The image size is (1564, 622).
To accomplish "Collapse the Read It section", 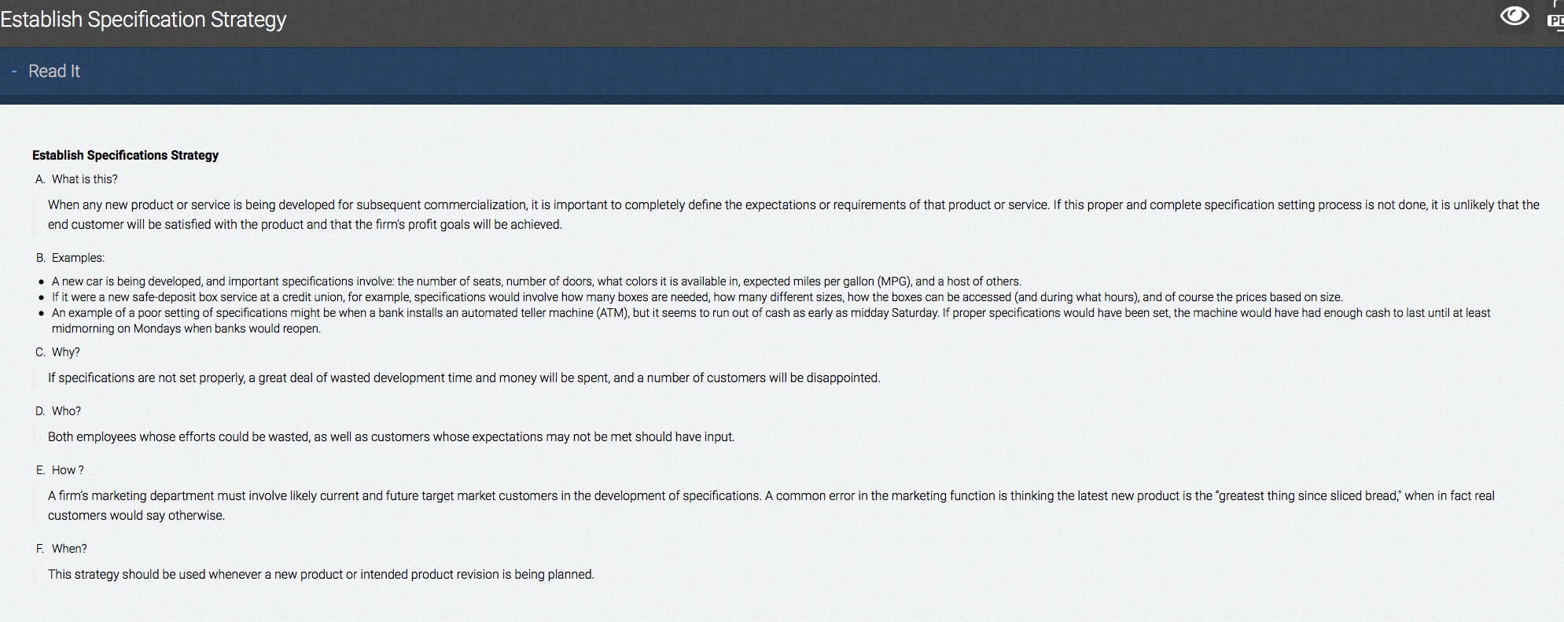I will pos(54,72).
